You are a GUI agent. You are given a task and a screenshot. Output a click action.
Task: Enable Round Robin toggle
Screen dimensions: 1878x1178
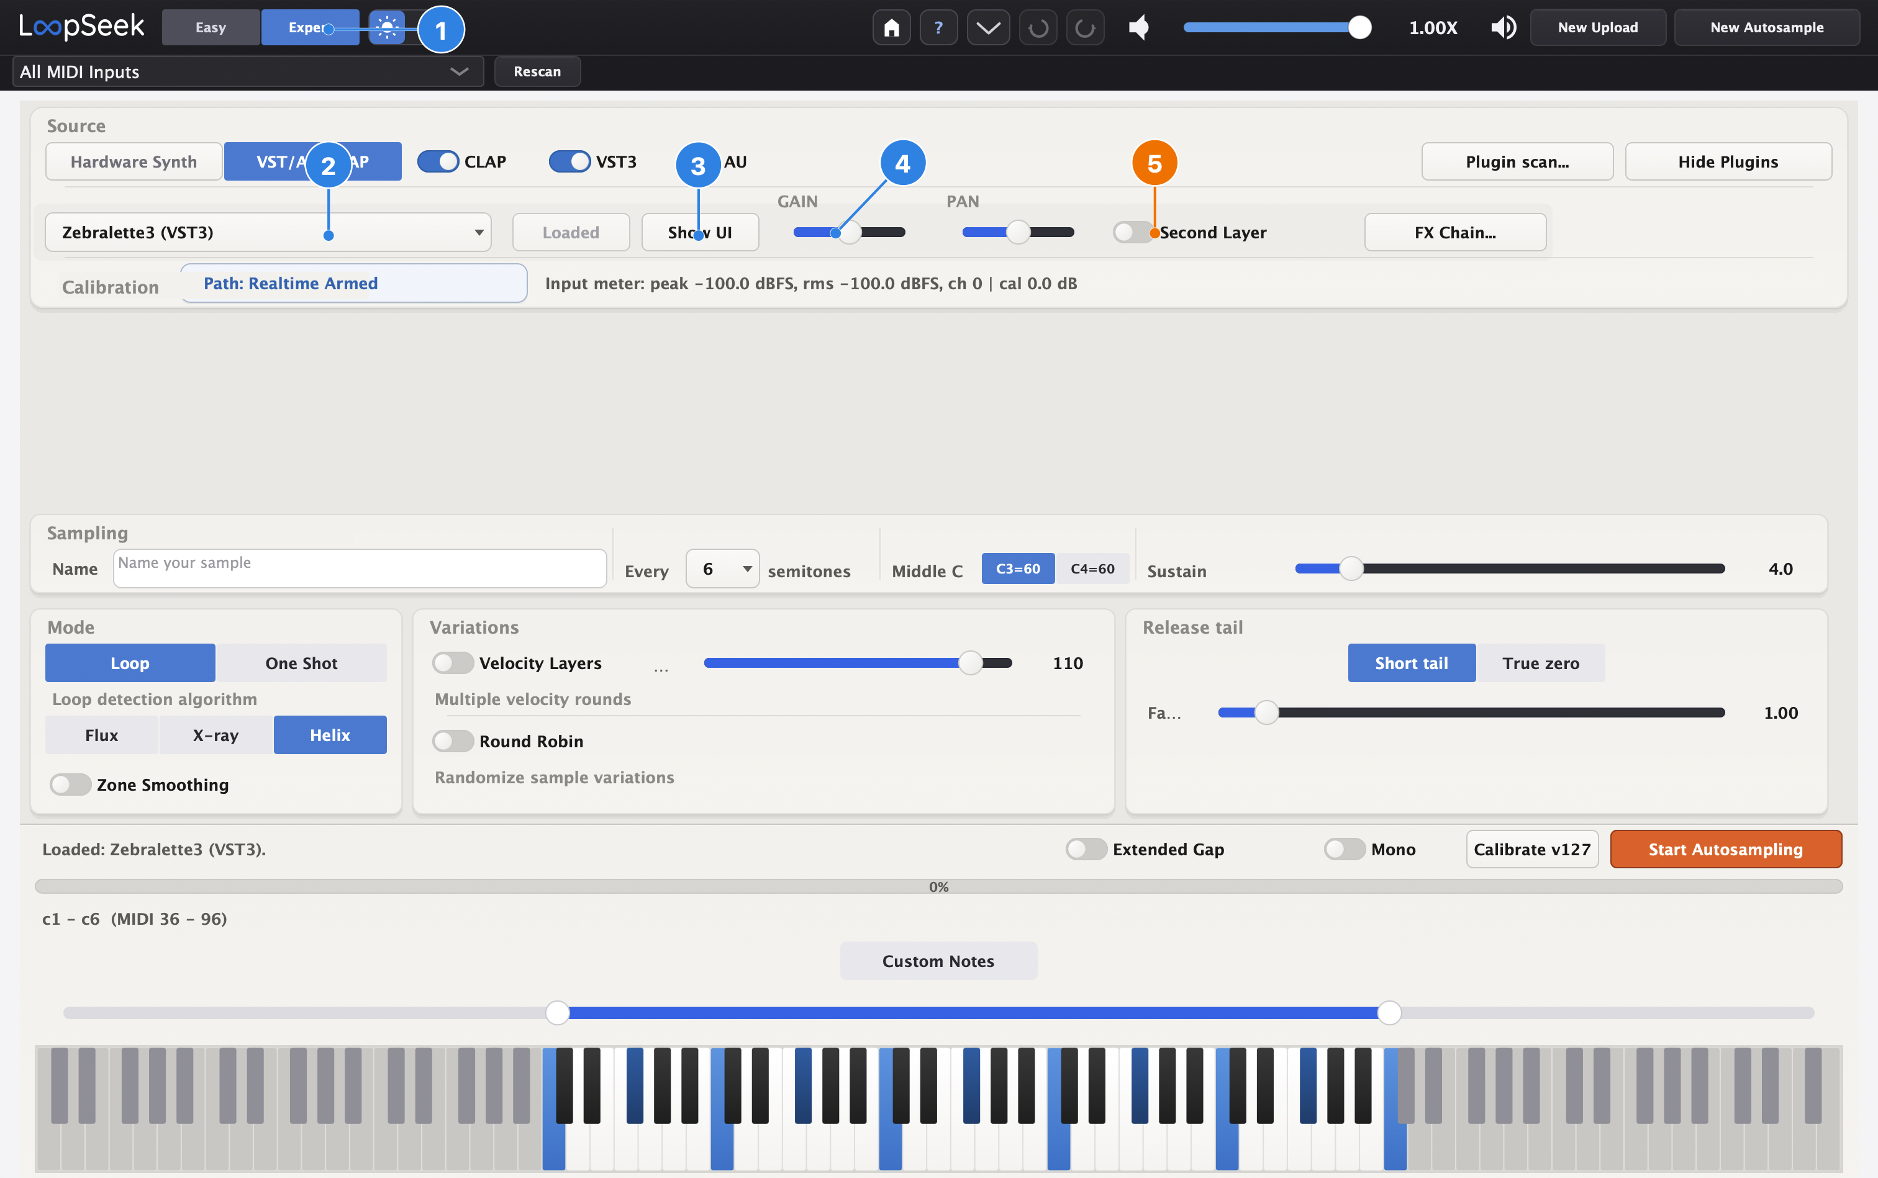point(453,741)
